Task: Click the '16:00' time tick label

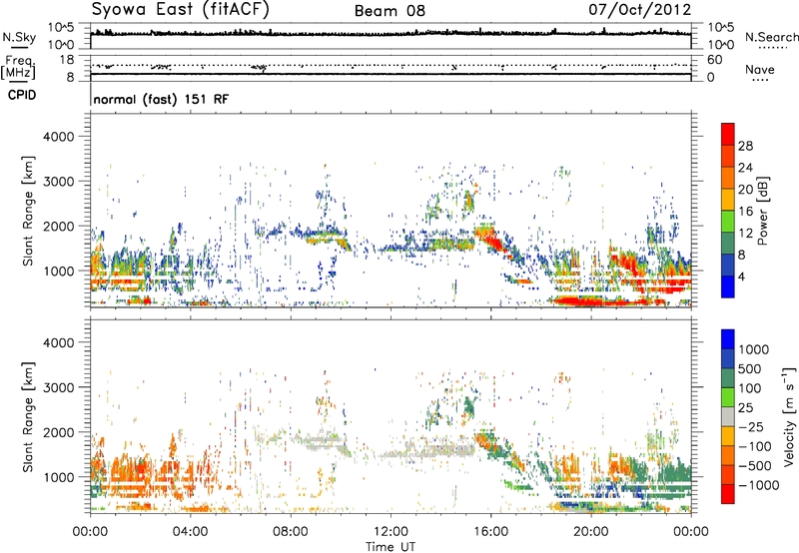Action: [x=490, y=532]
